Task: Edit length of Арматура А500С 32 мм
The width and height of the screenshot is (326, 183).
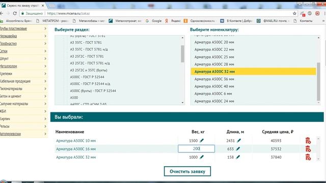Action: coord(238,157)
